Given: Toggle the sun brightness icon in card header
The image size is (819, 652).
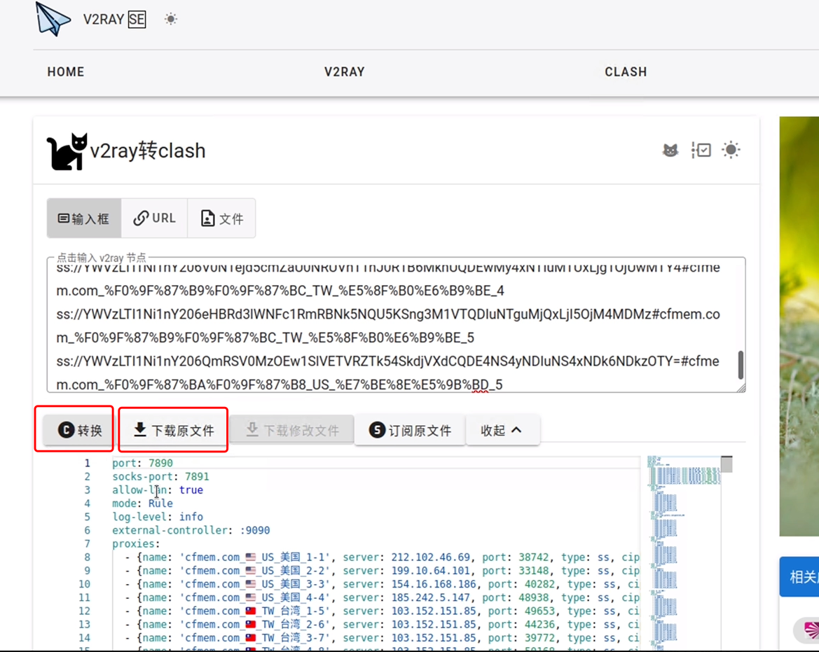Looking at the screenshot, I should point(731,150).
